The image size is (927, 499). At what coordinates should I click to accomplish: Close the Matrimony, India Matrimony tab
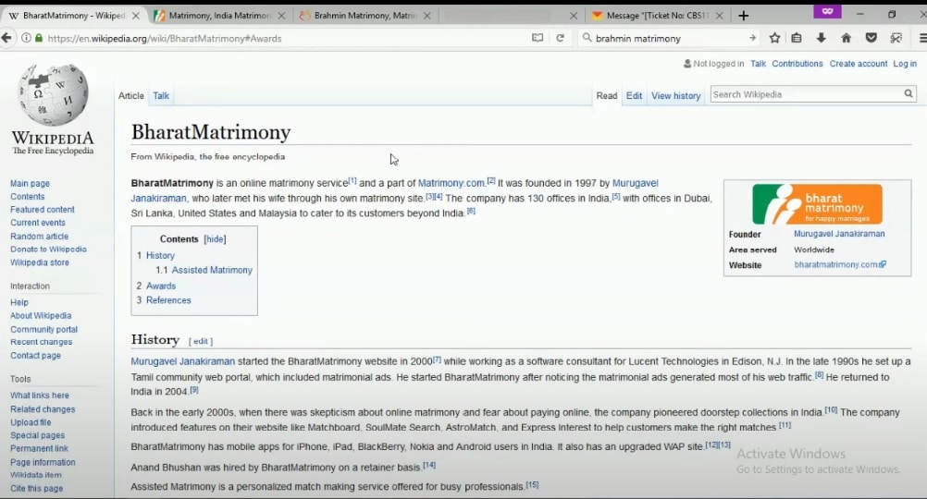281,16
